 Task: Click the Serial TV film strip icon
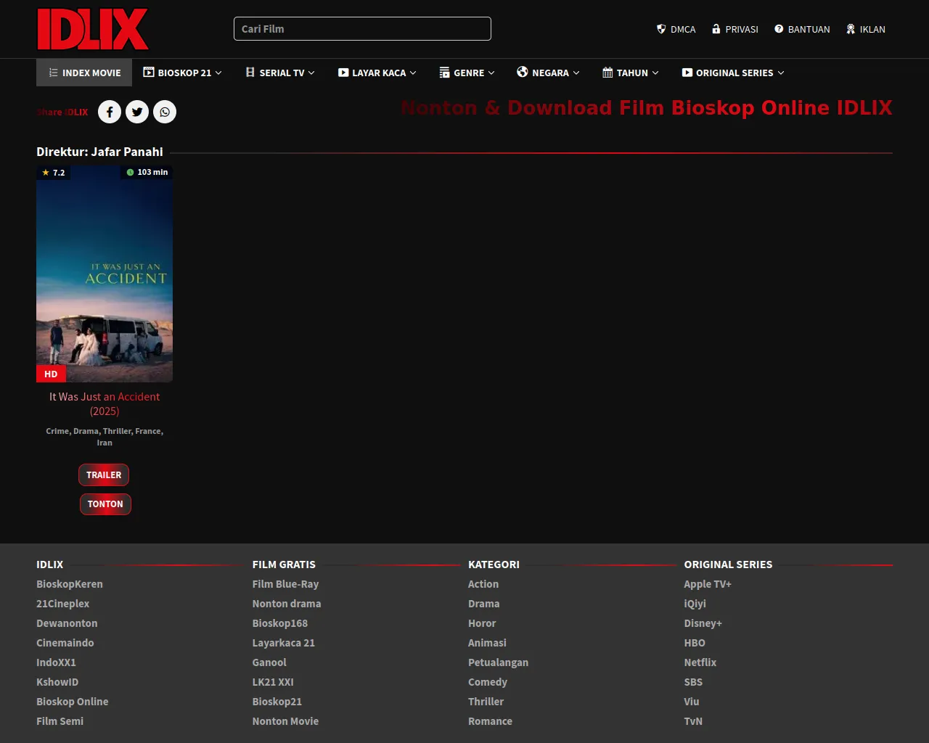click(250, 73)
